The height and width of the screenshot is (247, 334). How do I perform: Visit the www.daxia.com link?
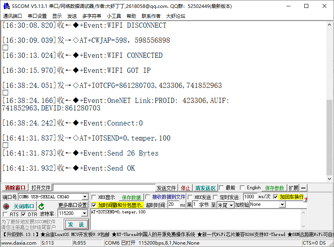pos(20,242)
